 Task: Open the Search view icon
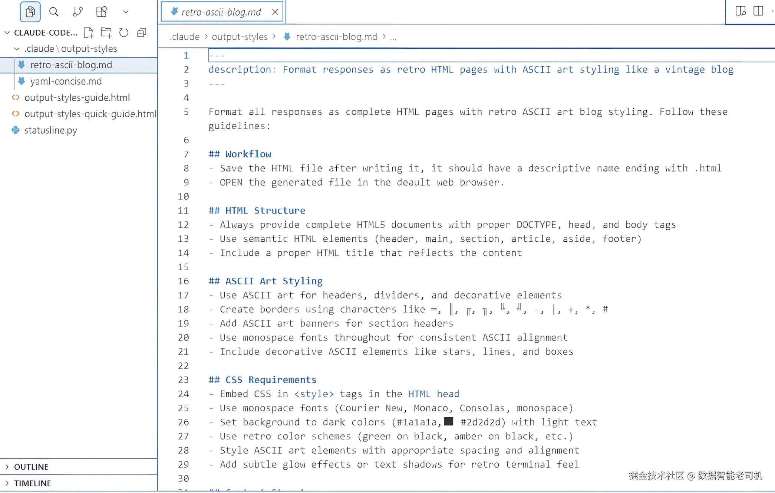click(54, 12)
